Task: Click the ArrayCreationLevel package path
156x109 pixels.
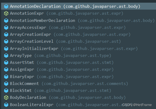Action: [x=88, y=41]
